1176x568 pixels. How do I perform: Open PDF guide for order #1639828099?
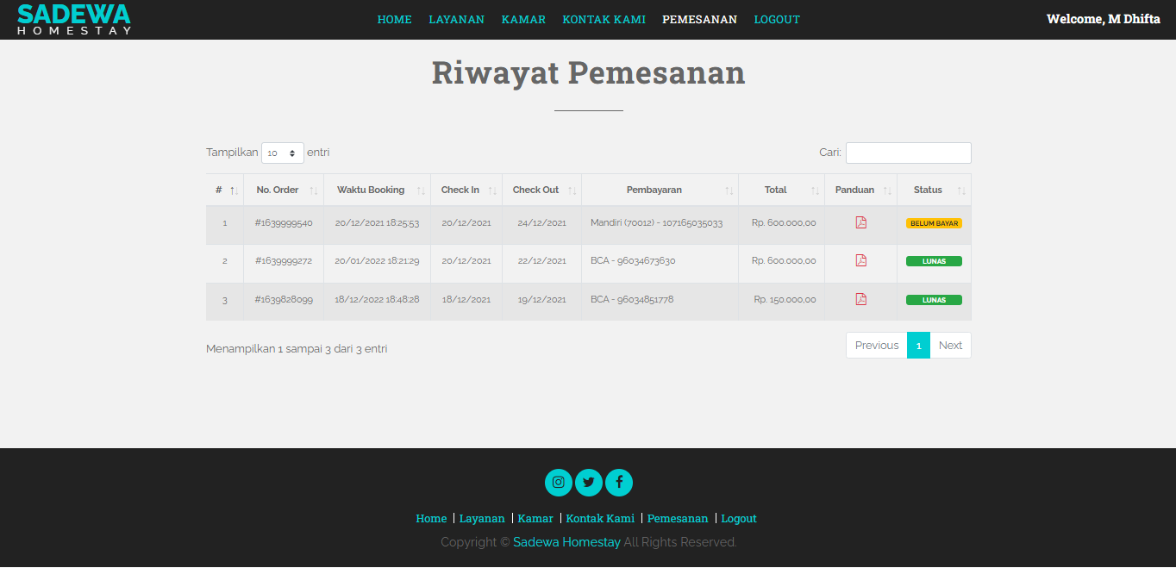[860, 299]
